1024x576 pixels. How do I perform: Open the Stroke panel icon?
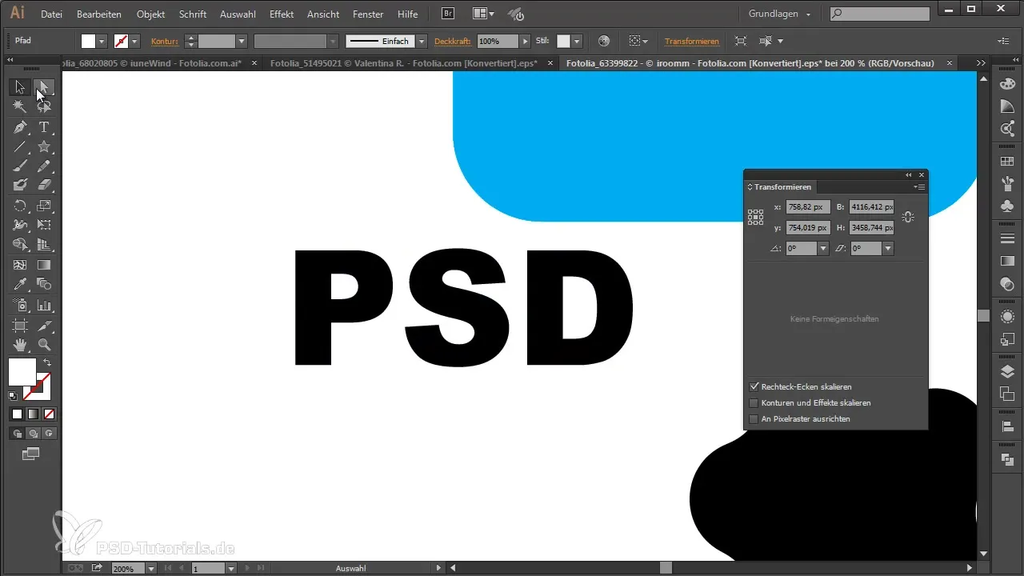[1008, 239]
